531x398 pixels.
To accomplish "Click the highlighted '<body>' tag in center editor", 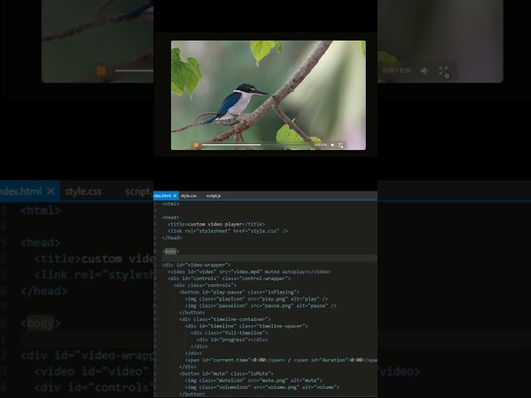I will 171,251.
